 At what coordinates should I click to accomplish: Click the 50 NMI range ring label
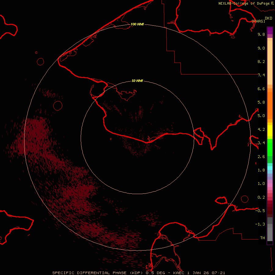(x=137, y=81)
